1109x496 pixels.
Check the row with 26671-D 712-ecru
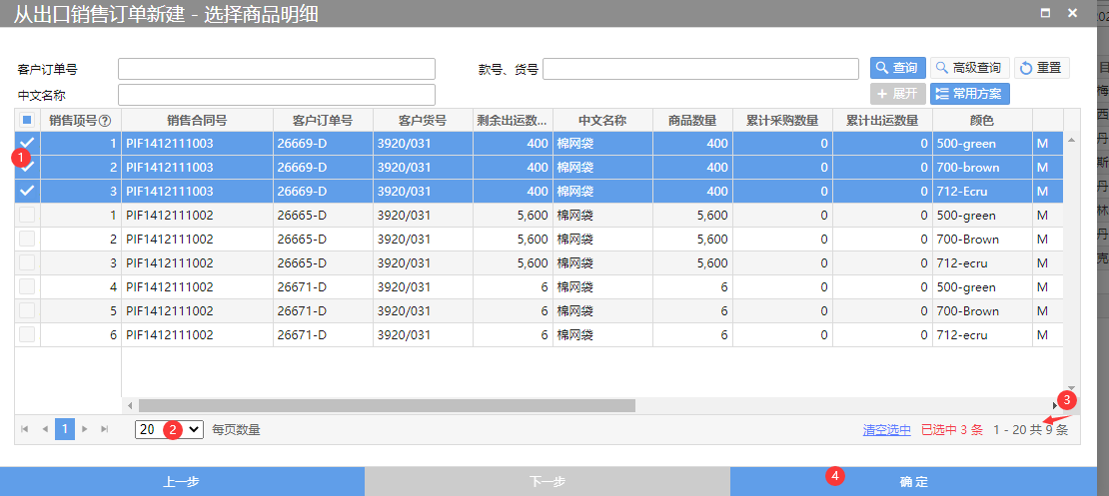(27, 334)
